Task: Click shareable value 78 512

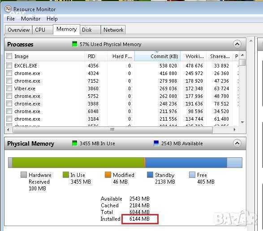Action: tap(221, 104)
